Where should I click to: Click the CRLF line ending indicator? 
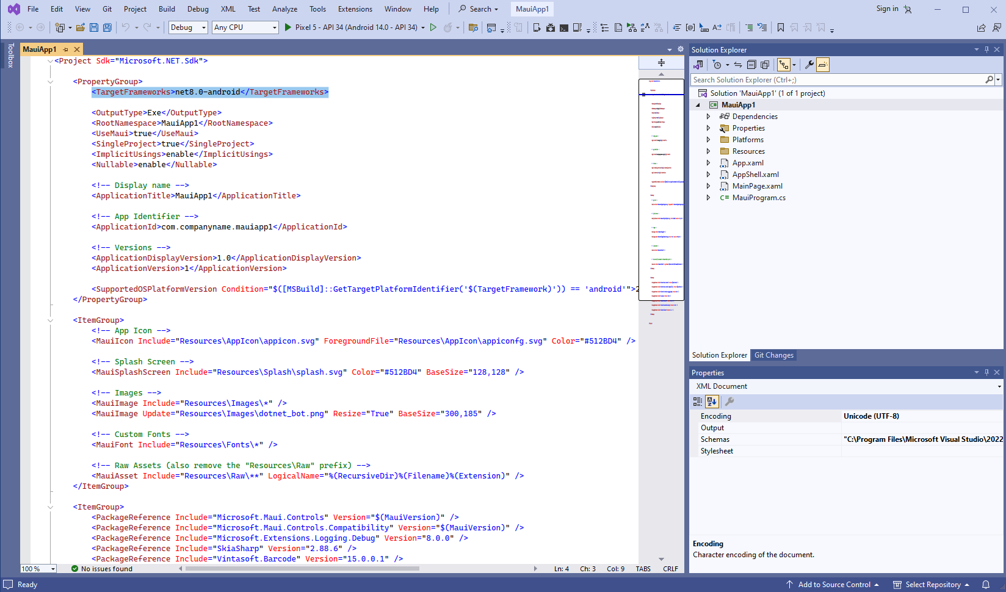pyautogui.click(x=670, y=569)
